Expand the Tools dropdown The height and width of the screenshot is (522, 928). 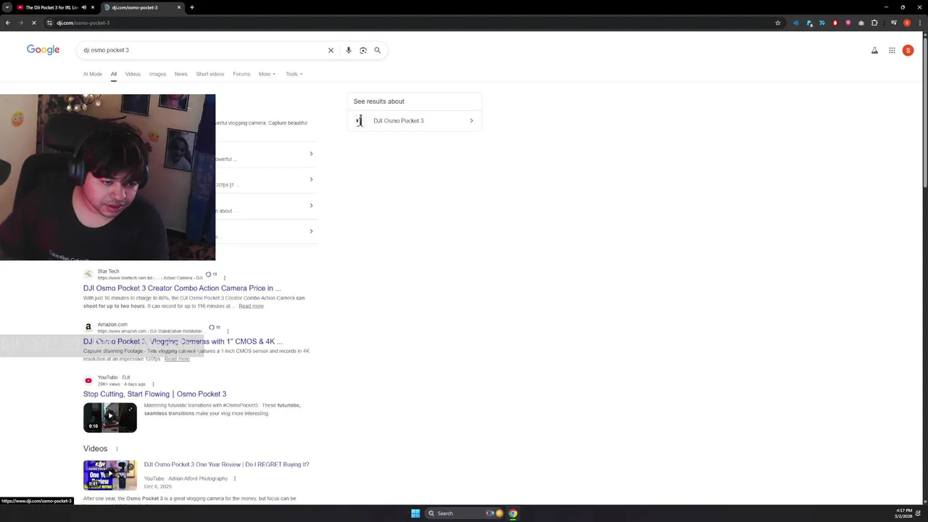(x=294, y=74)
